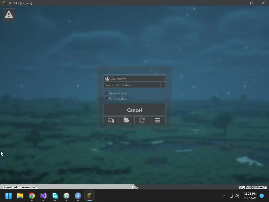Enable the Force update checkbox

(106, 98)
